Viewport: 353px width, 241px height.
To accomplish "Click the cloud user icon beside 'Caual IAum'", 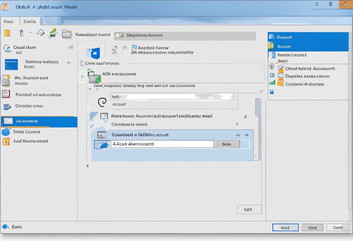I will [7, 49].
